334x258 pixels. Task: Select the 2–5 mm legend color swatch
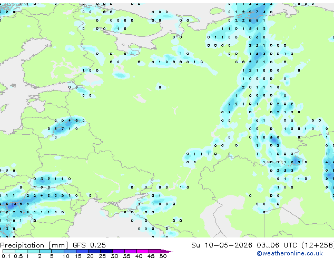click(x=45, y=251)
